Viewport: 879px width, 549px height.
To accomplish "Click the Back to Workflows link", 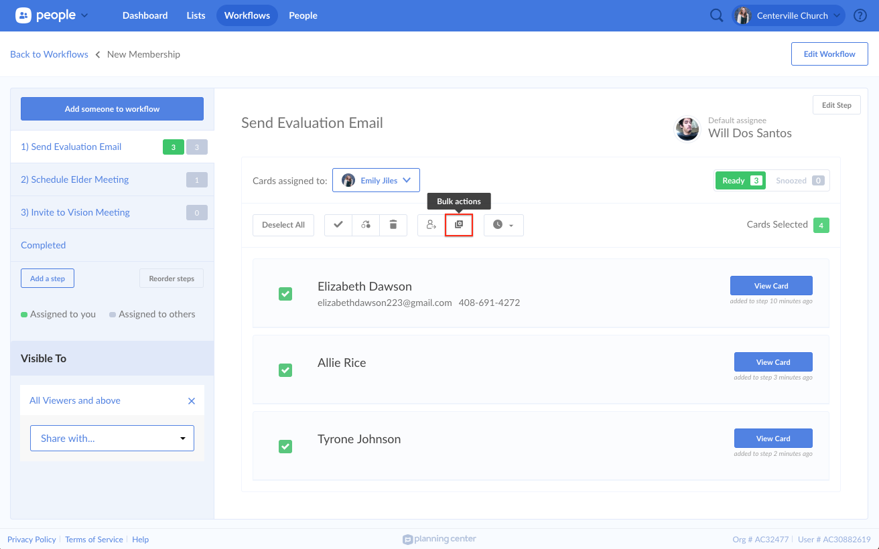I will 49,54.
